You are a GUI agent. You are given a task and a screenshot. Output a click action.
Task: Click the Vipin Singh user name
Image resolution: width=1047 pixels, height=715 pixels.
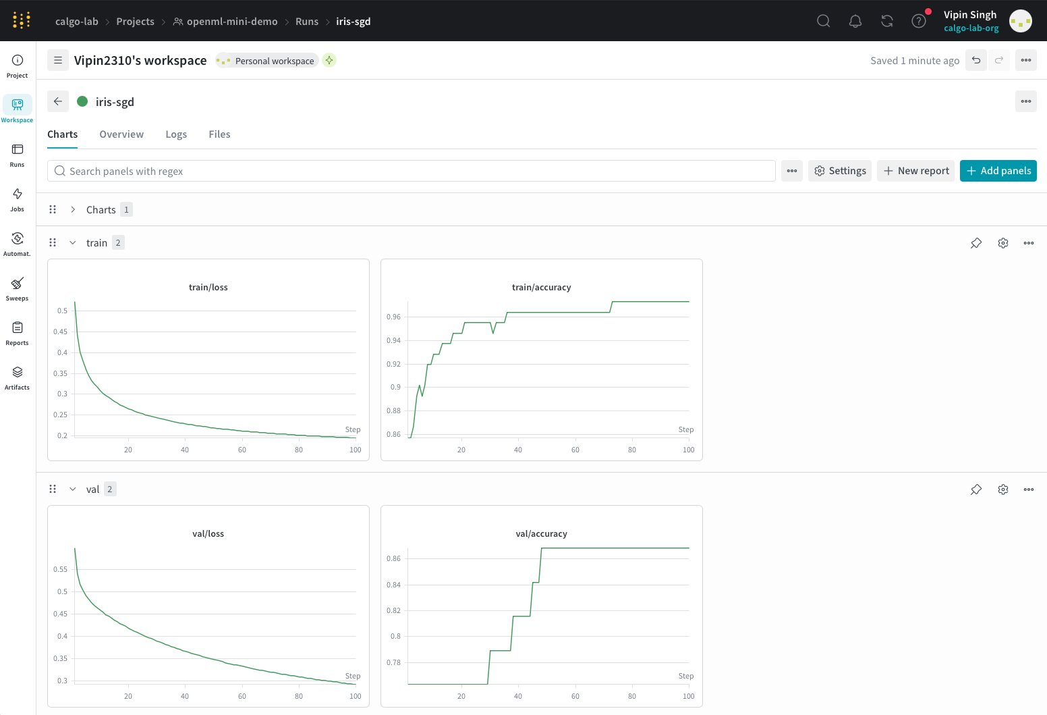tap(970, 15)
